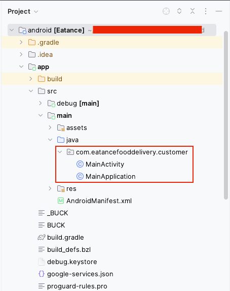Click the package icon for com.eatancefooddelivery.customer
Screen dimensions: 230x291
(x=70, y=152)
